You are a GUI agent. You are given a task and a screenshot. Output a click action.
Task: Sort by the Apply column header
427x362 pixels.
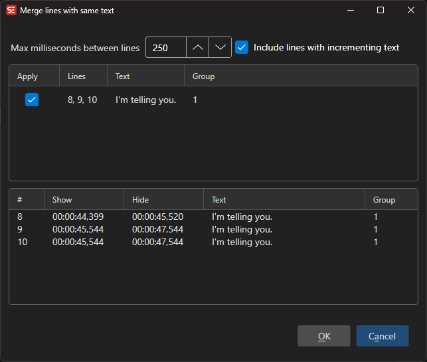[x=28, y=76]
